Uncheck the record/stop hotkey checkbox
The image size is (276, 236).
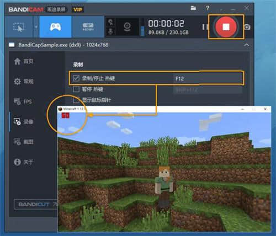click(x=76, y=78)
